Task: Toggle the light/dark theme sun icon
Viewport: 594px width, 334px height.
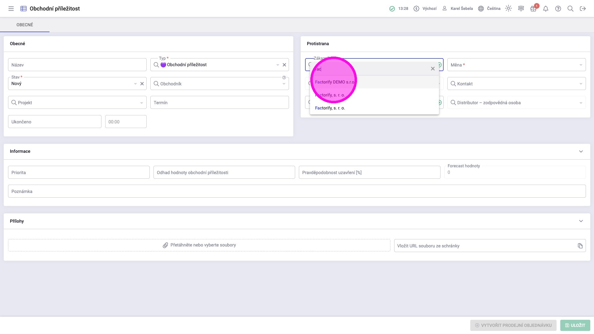Action: click(x=508, y=9)
